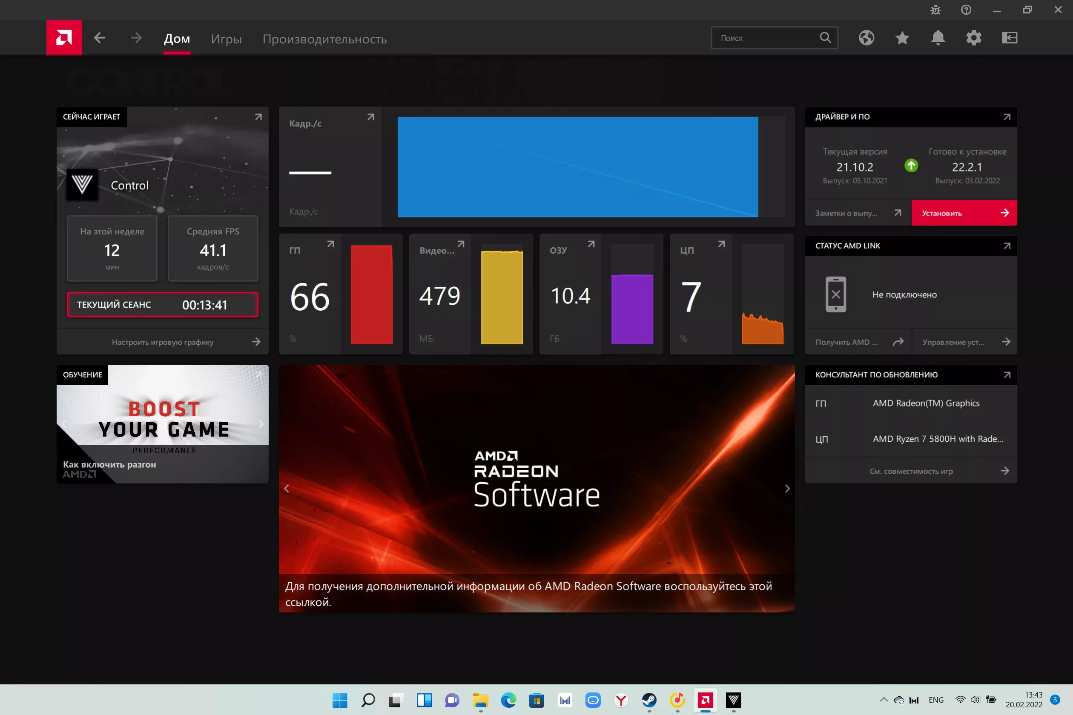Open the Control game icon
The image size is (1073, 715).
click(x=82, y=185)
